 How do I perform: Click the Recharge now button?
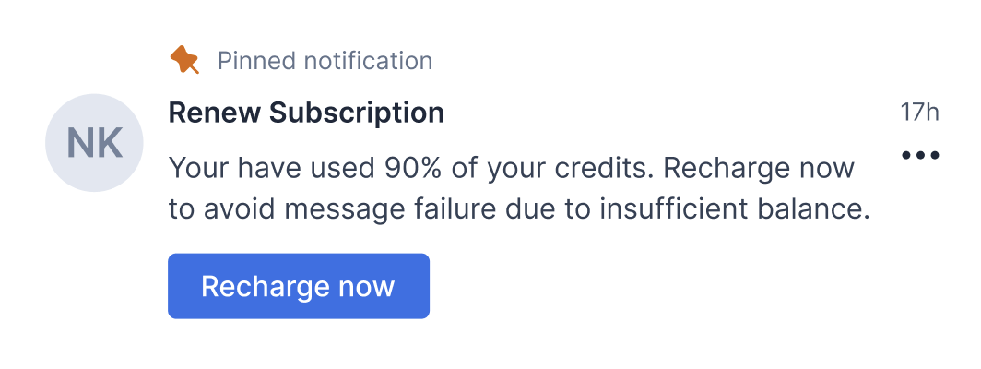pyautogui.click(x=299, y=286)
